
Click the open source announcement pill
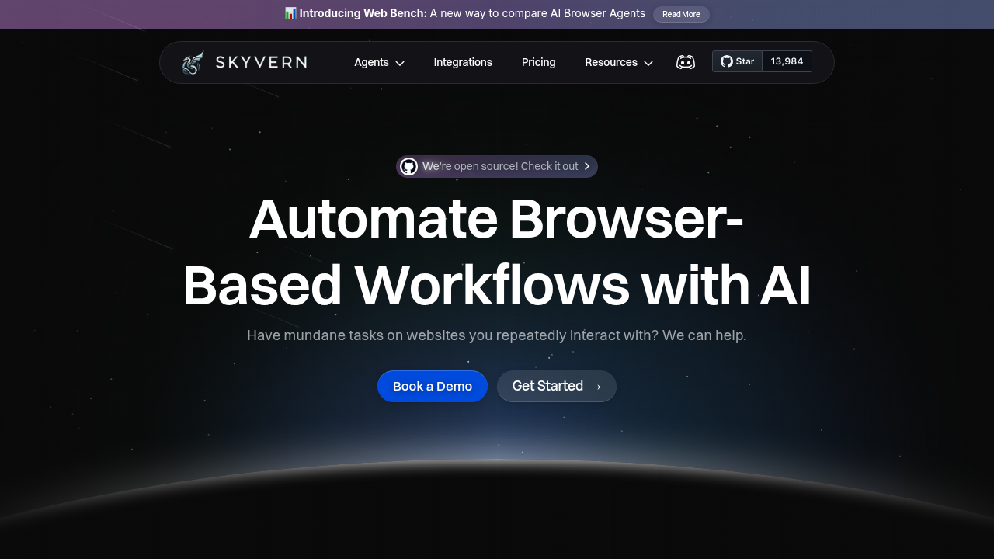pos(497,166)
